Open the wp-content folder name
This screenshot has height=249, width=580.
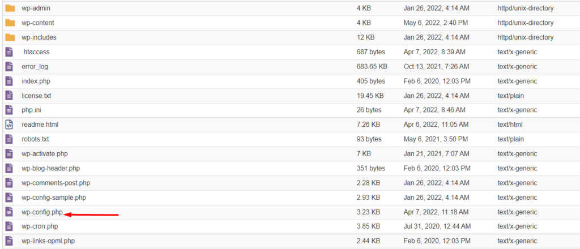(x=37, y=23)
